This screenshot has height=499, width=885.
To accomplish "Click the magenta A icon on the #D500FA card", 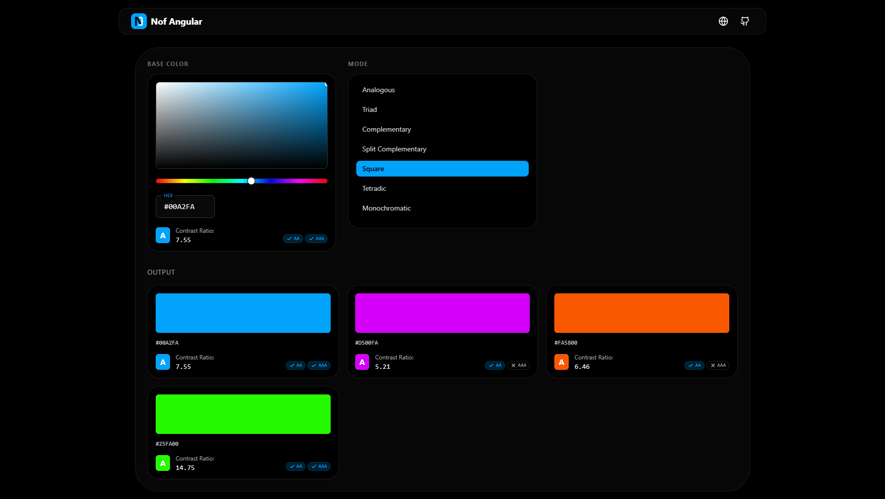I will click(x=362, y=362).
